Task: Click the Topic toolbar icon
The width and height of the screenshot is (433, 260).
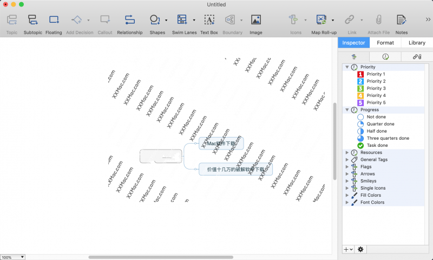Action: pyautogui.click(x=12, y=20)
